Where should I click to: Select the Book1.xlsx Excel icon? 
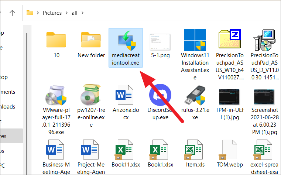point(159,150)
